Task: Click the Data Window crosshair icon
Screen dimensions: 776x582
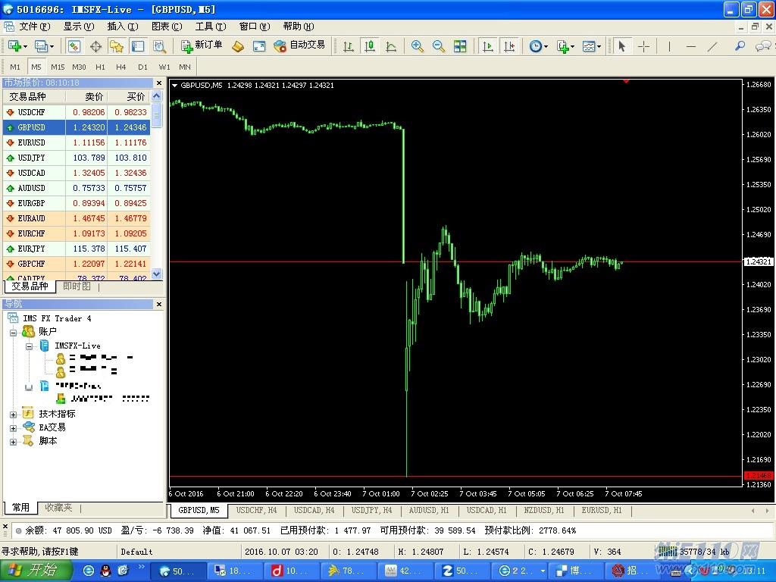Action: click(95, 46)
